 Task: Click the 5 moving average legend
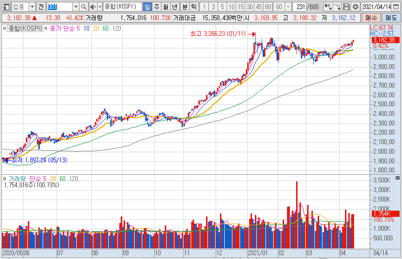click(x=78, y=28)
